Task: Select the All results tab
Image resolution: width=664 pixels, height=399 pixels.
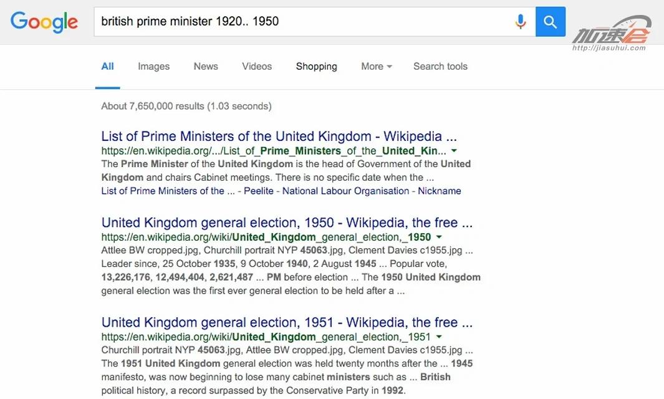Action: (108, 66)
